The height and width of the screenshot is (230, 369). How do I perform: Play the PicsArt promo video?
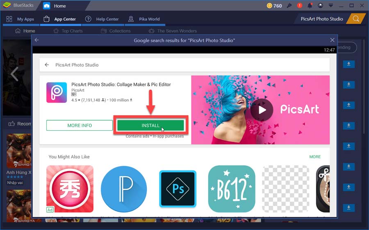(262, 110)
